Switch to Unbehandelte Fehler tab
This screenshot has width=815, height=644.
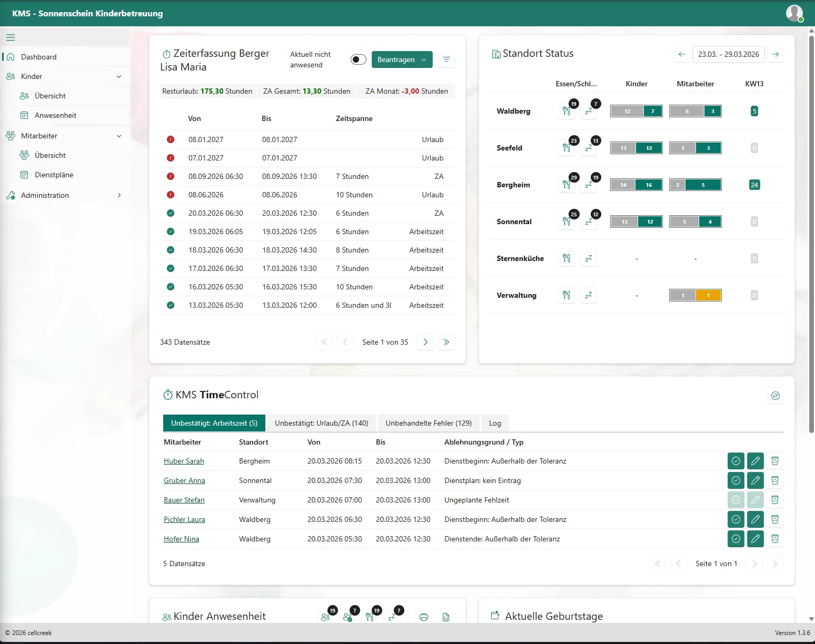click(x=428, y=423)
